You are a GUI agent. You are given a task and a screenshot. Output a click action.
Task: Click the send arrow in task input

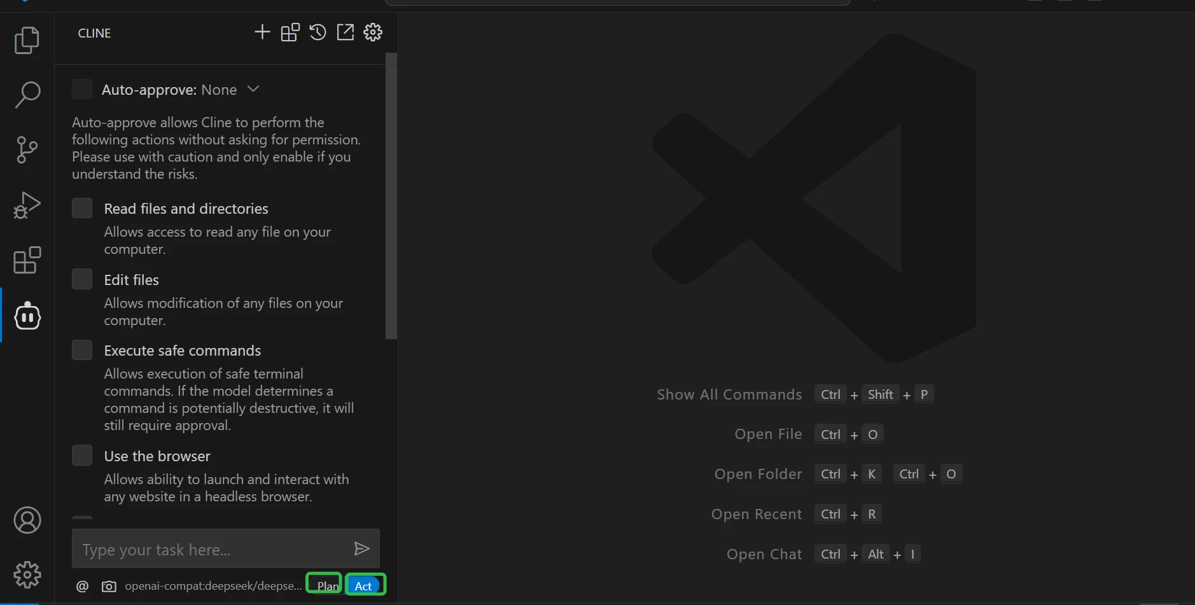[361, 548]
